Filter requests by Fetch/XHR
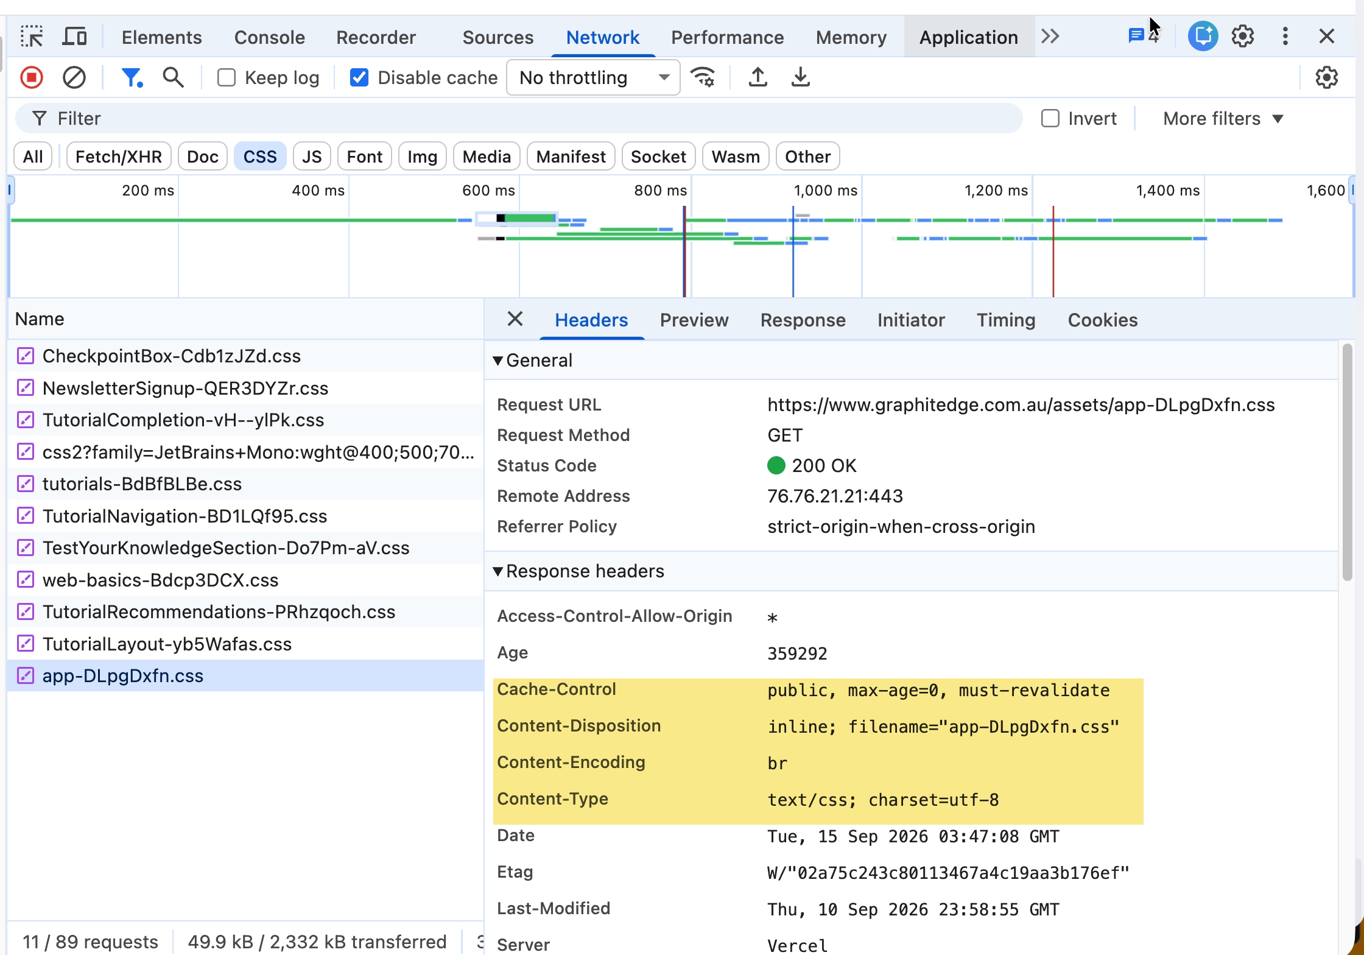1364x955 pixels. [x=119, y=157]
